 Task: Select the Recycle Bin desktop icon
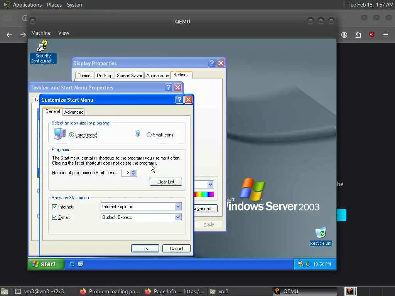coord(321,236)
